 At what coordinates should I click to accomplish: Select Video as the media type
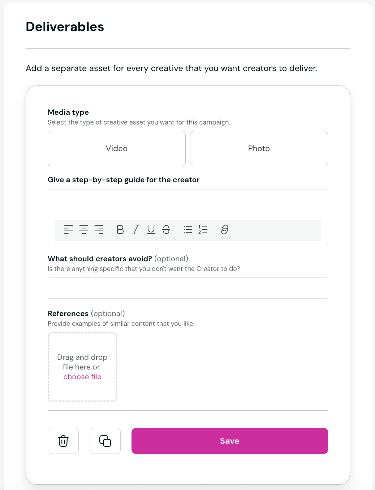[116, 149]
